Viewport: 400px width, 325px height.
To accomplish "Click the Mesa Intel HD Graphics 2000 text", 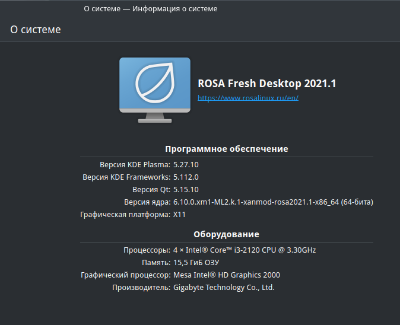I will (x=226, y=275).
